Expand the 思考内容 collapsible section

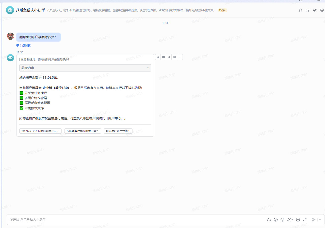(x=85, y=68)
